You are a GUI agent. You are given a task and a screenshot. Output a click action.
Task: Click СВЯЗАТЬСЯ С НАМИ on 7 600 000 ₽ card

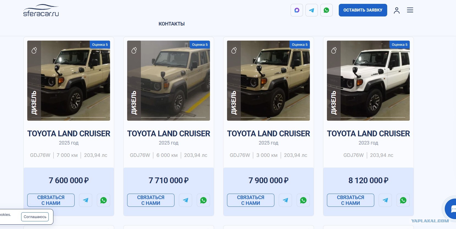(x=51, y=200)
